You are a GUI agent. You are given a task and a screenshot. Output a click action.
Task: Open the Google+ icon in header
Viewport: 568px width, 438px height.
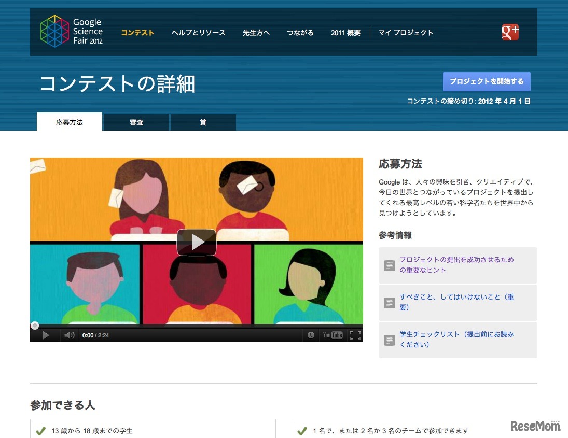point(510,32)
